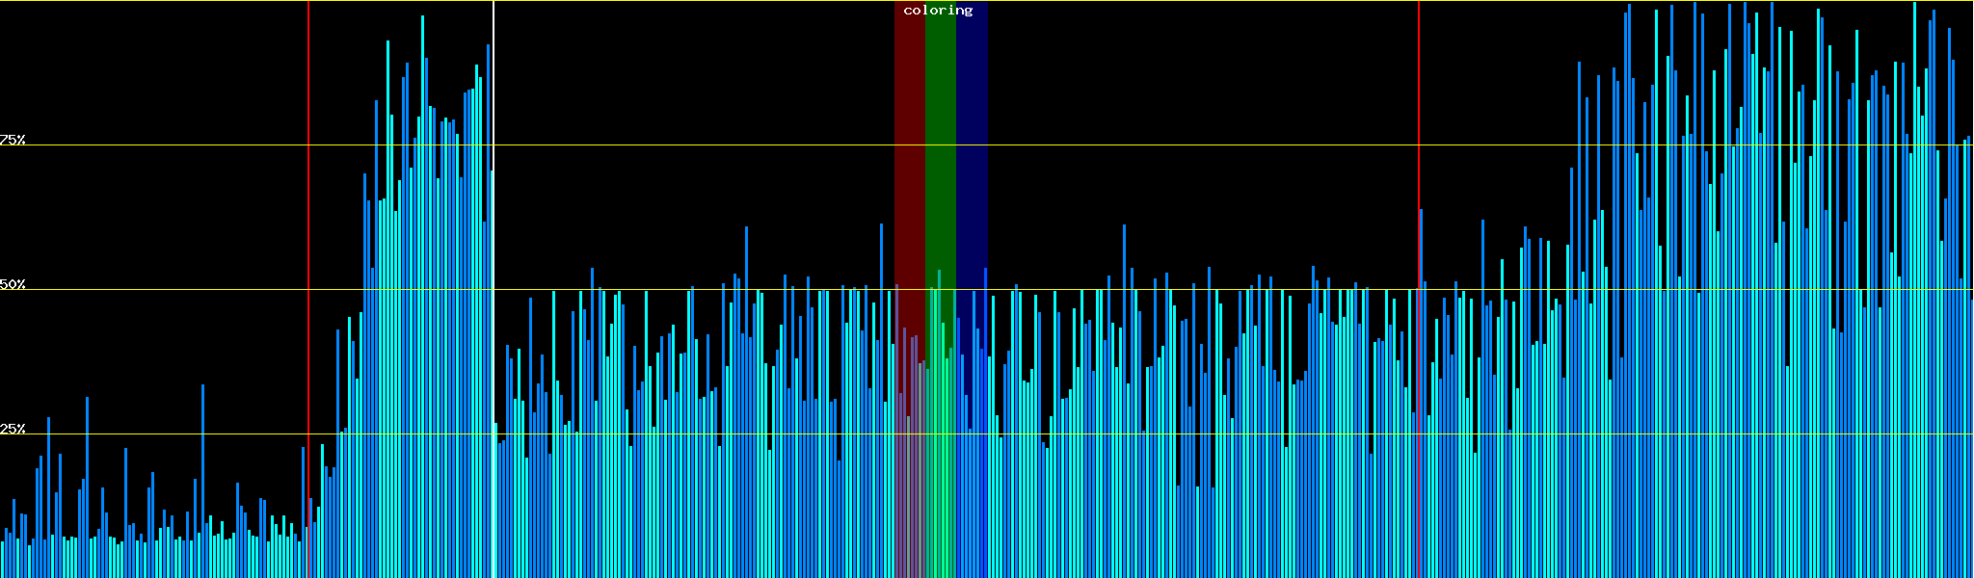Click the 75% axis label
Image resolution: width=1974 pixels, height=578 pixels.
[x=13, y=140]
